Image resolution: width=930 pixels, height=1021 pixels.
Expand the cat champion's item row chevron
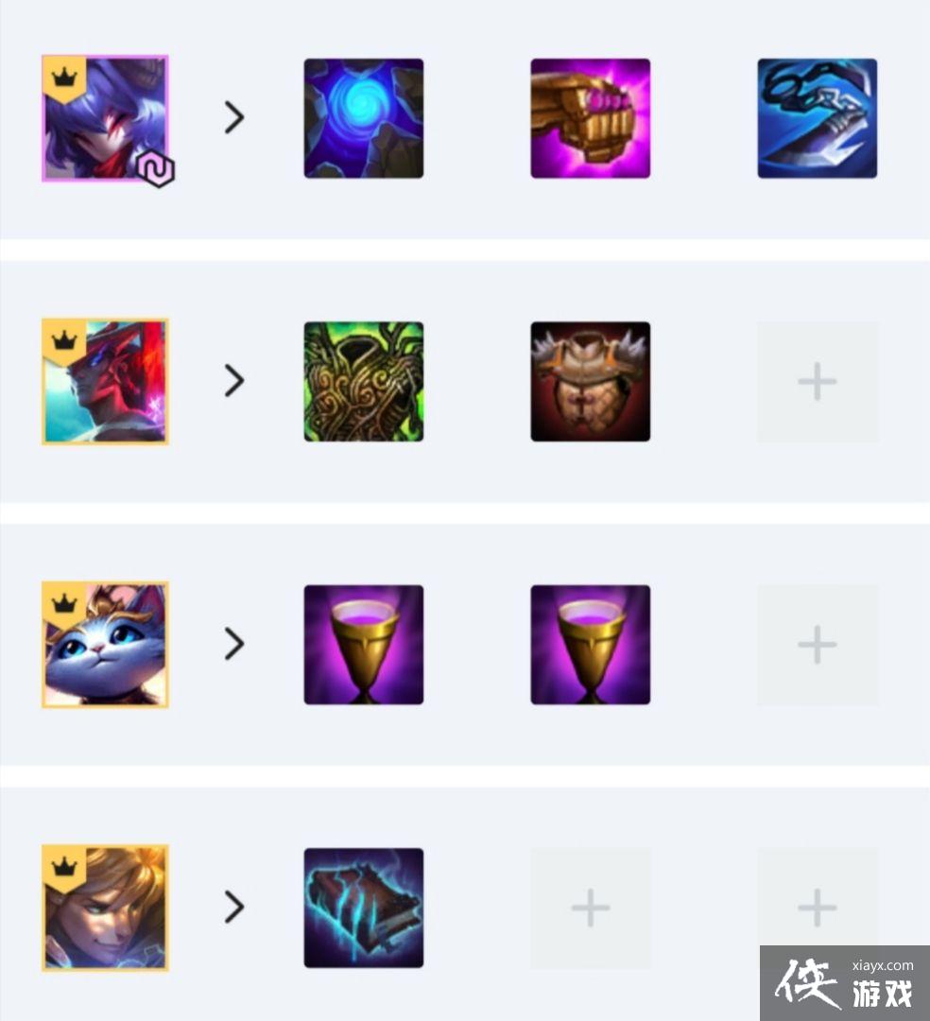point(234,644)
